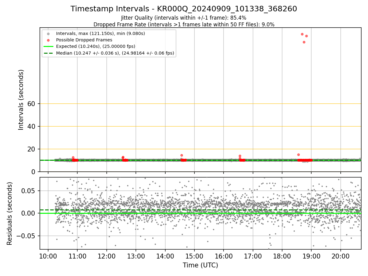Click the '20:00' time tick label
The image size is (368, 276).
point(341,256)
